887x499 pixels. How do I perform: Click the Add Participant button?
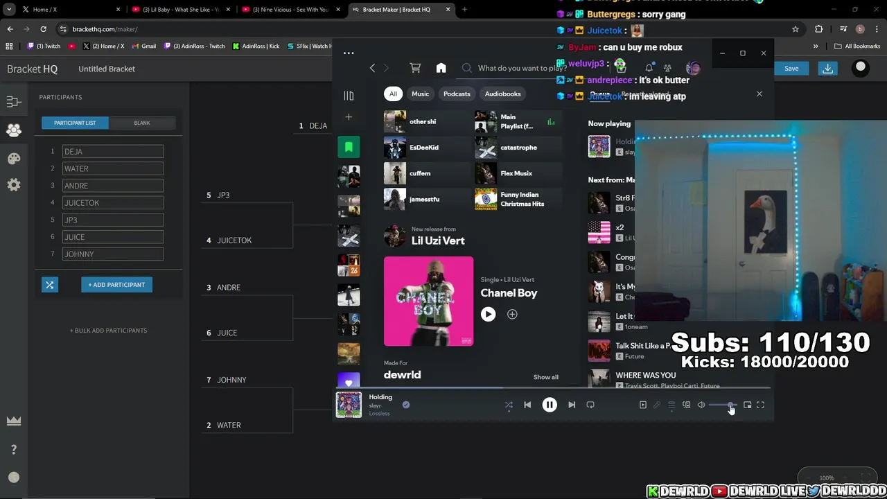(x=116, y=285)
